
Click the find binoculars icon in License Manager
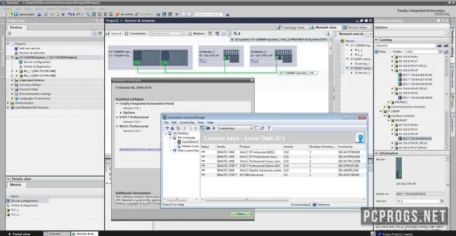[x=208, y=128]
